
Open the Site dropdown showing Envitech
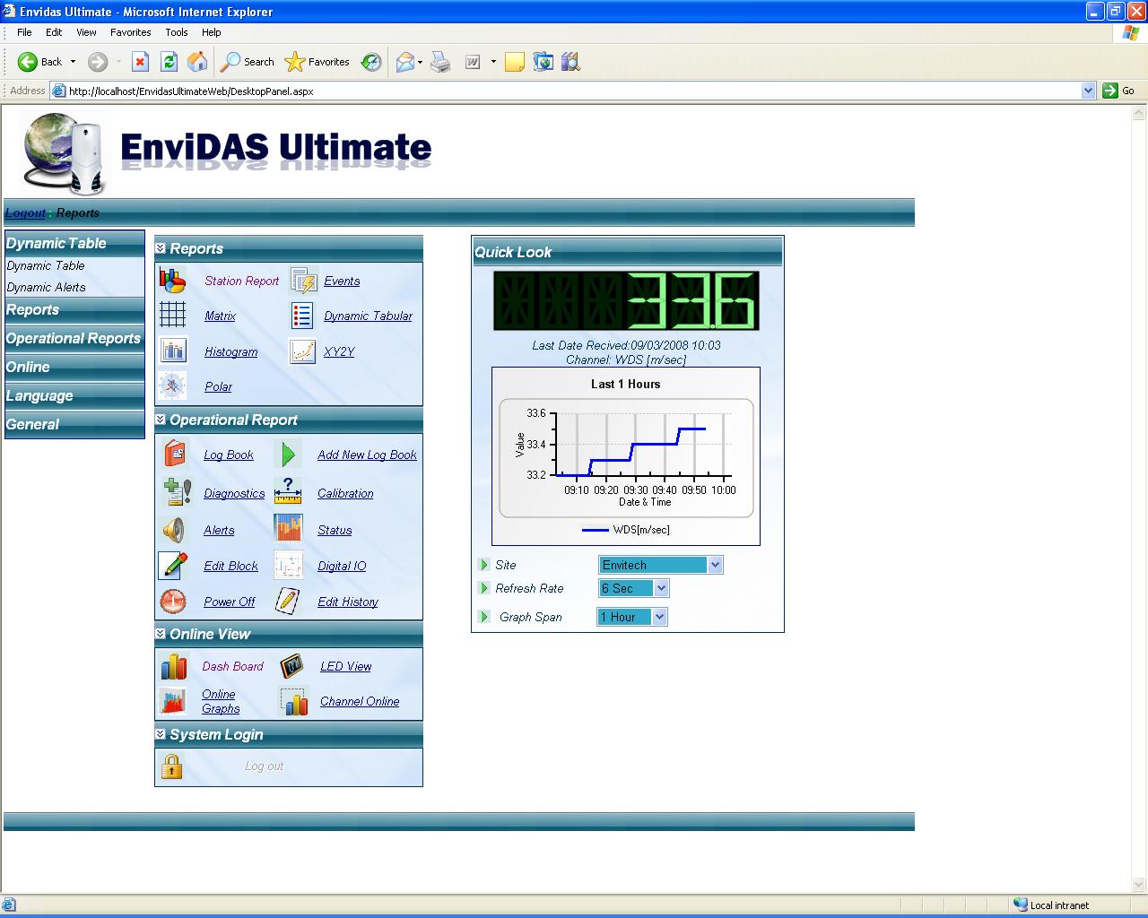pyautogui.click(x=660, y=565)
